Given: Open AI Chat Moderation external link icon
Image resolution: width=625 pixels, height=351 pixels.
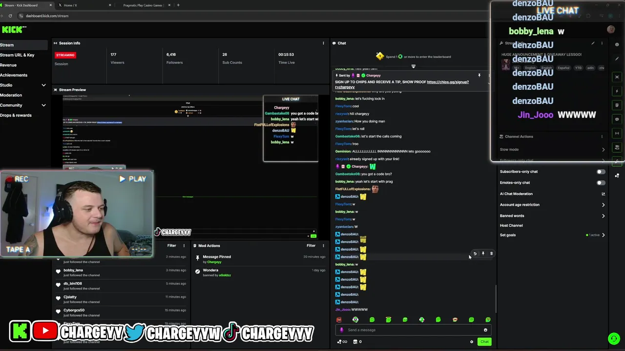Looking at the screenshot, I should [603, 194].
